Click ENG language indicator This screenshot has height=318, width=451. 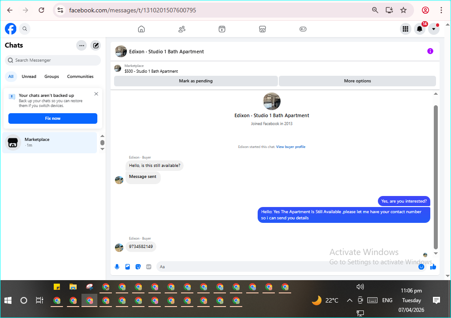click(x=387, y=300)
